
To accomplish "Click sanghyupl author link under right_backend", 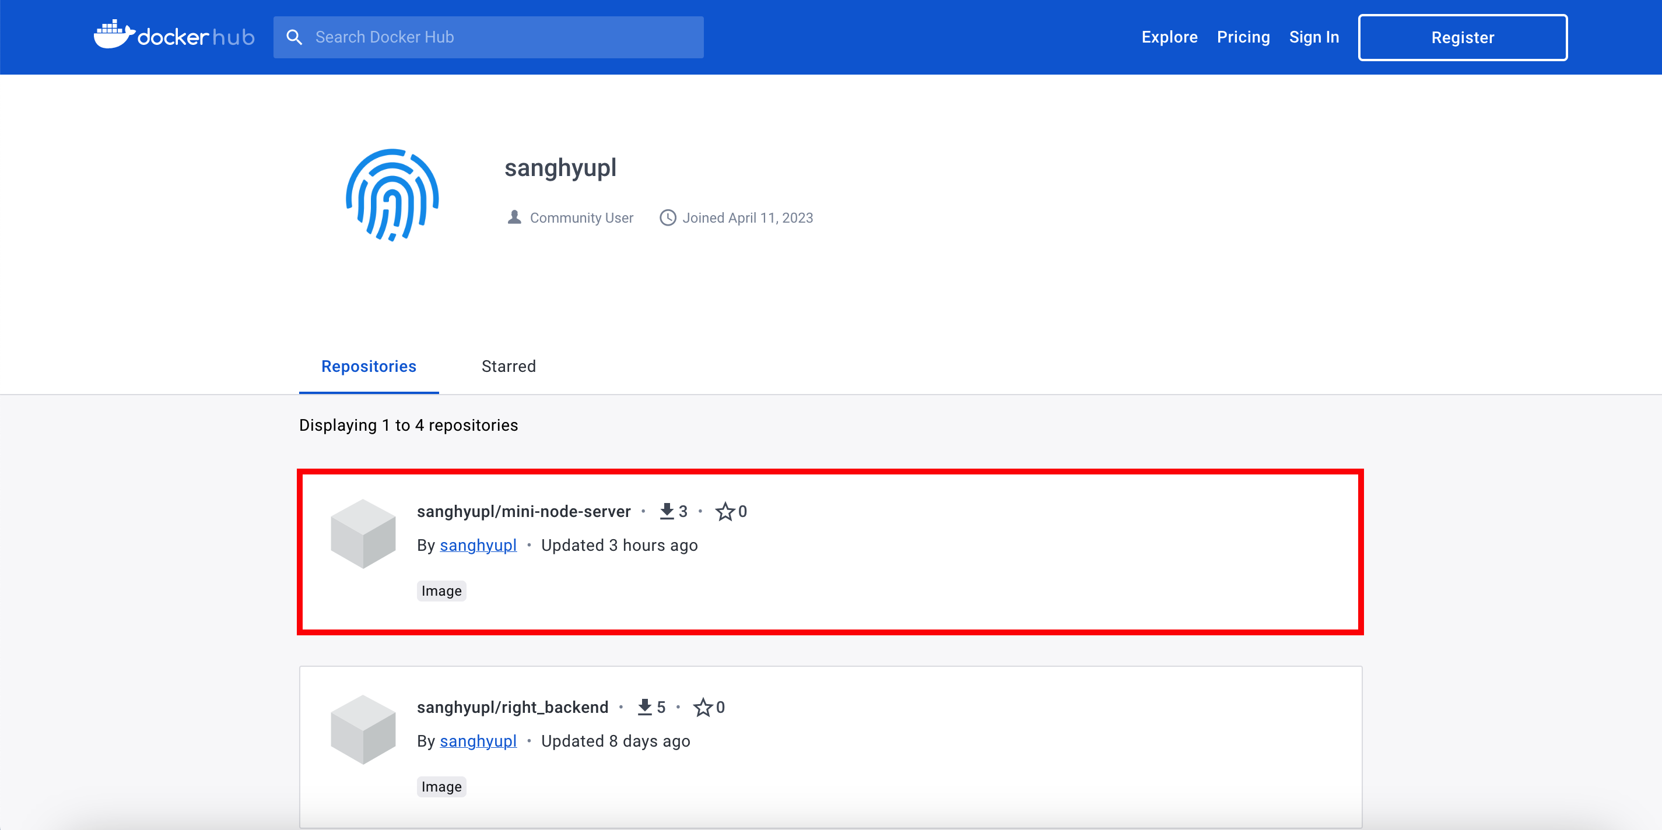I will pyautogui.click(x=478, y=741).
